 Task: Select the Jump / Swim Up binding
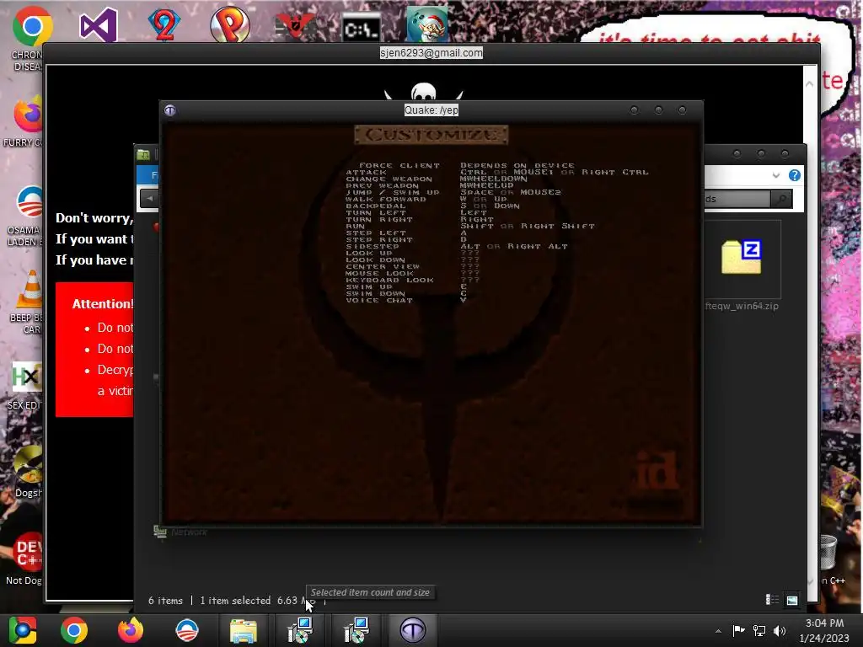pyautogui.click(x=453, y=192)
